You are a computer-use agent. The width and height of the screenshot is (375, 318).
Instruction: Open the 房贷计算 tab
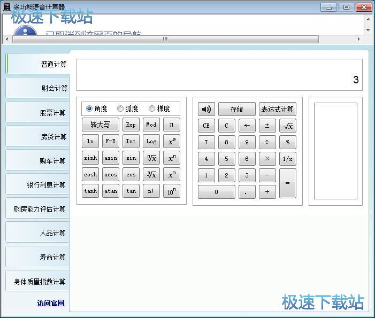point(38,137)
